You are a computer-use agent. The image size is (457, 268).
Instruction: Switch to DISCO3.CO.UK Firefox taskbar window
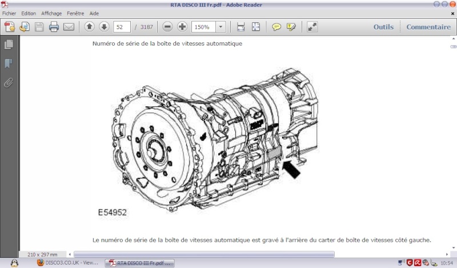coord(67,263)
